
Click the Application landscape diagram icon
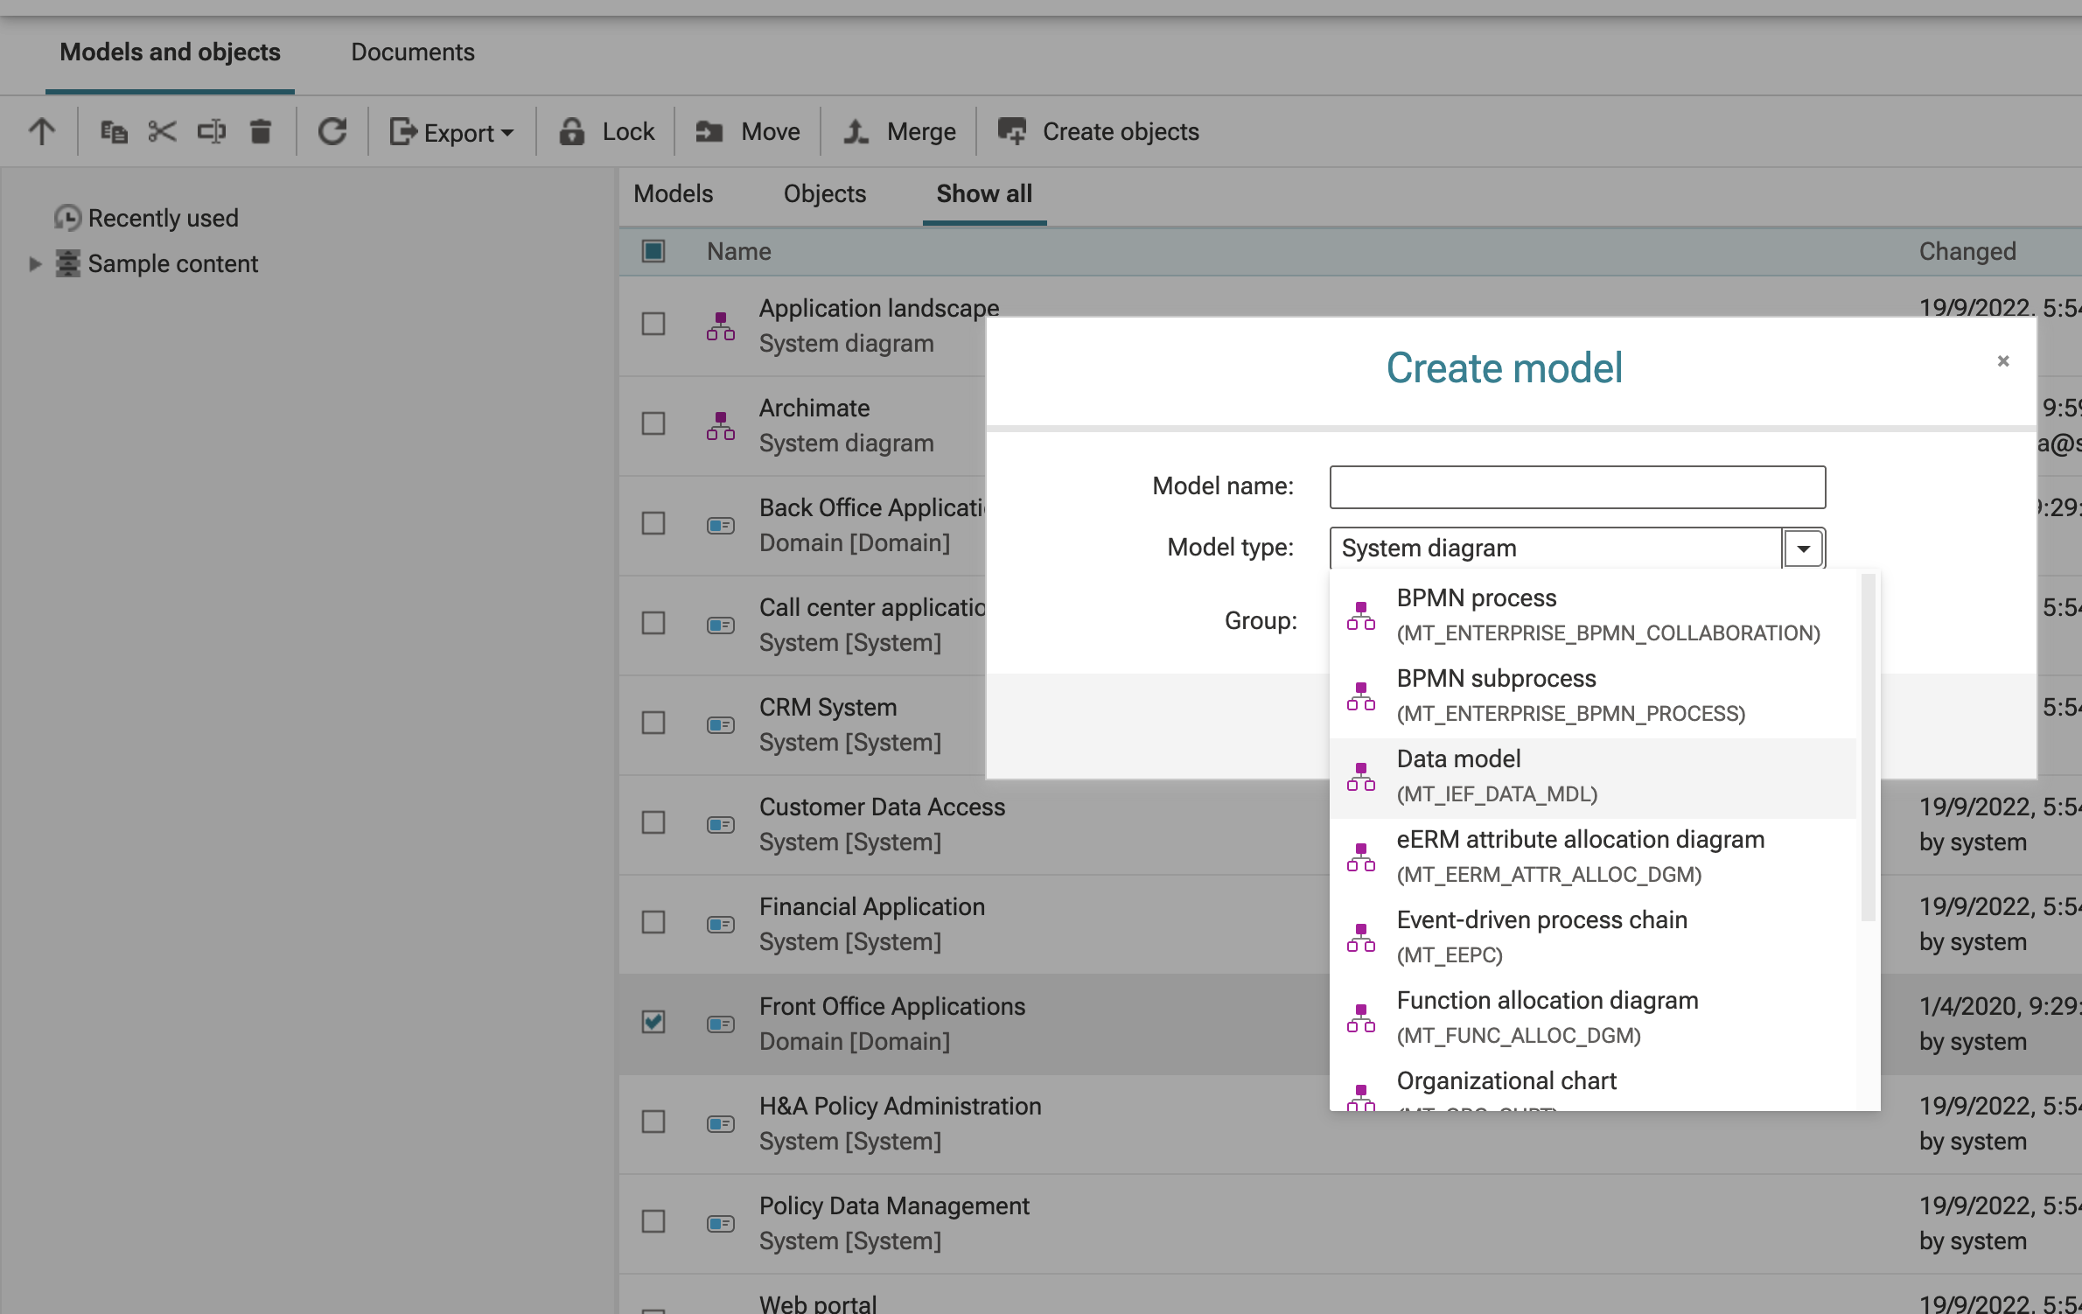[721, 326]
